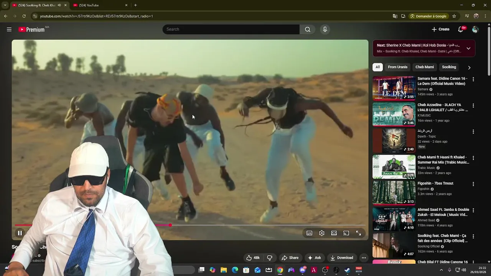Open Soolking Ça fait des années title
Screen dimensions: 491x276
pyautogui.click(x=442, y=238)
